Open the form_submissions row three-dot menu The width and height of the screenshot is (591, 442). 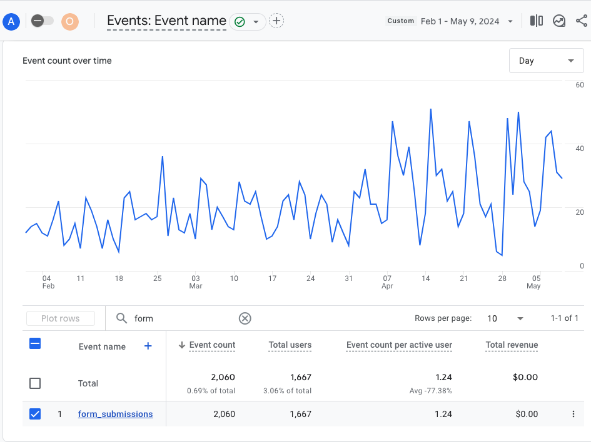[x=573, y=414]
